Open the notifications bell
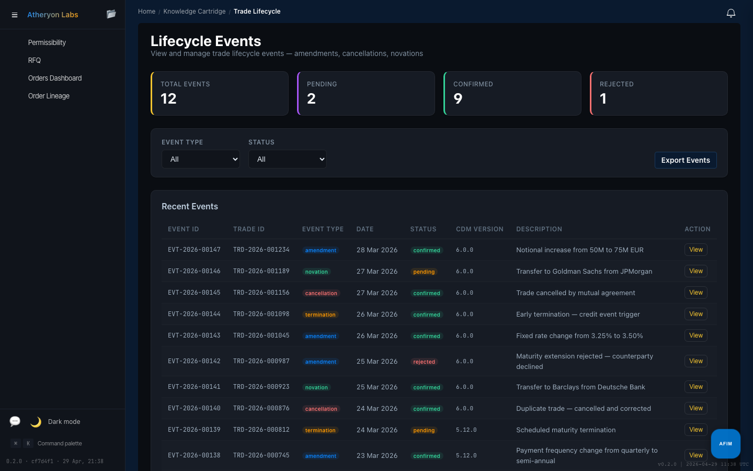 pos(731,13)
